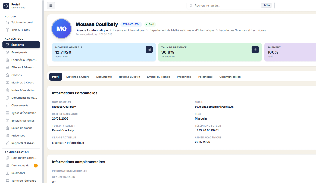Image resolution: width=316 pixels, height=183 pixels.
Task: Click the email etudiant.demo@universite.ml
Action: [214, 107]
